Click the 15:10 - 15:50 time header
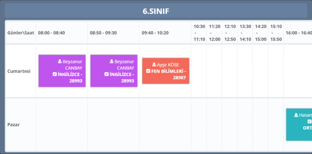The width and height of the screenshot is (312, 154). [276, 33]
